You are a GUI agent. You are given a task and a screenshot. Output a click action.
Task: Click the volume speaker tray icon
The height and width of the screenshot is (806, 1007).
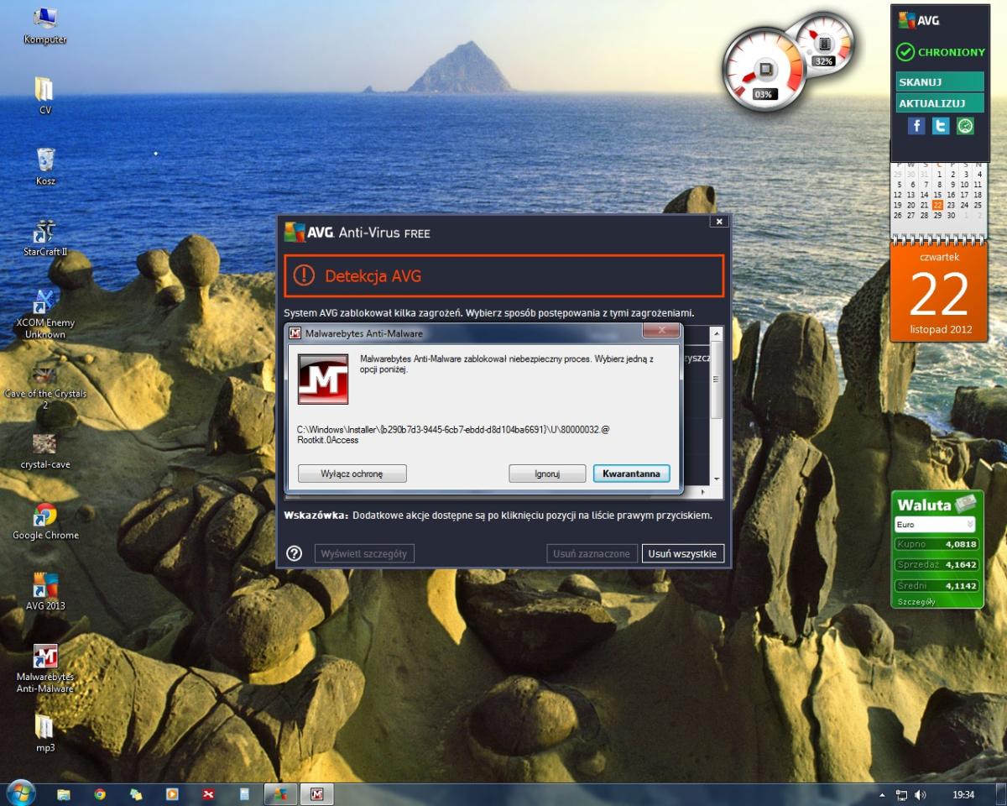tap(921, 794)
